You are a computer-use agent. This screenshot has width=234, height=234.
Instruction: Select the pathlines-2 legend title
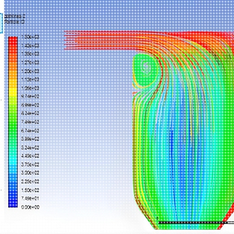15,16
